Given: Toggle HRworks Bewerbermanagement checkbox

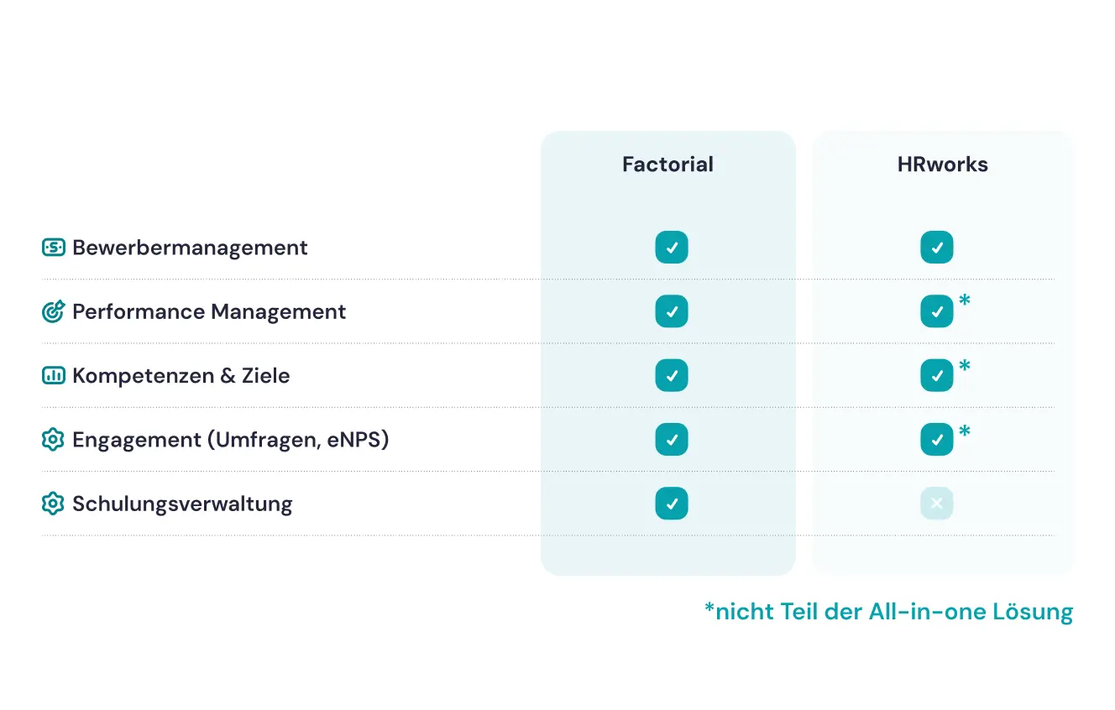Looking at the screenshot, I should click(937, 248).
